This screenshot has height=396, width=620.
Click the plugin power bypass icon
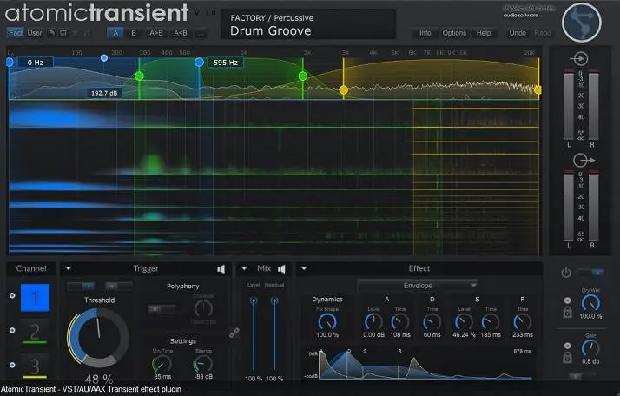(x=566, y=273)
